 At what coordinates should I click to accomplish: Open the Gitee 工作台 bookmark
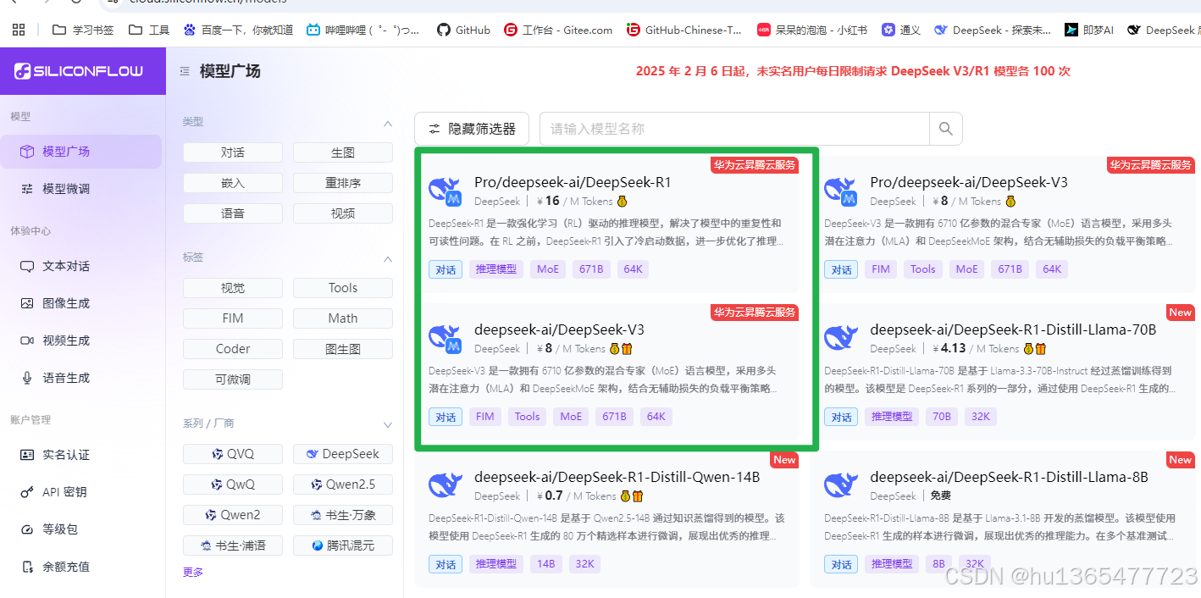pos(558,30)
